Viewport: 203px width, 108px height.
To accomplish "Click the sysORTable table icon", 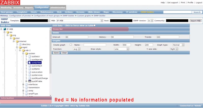I will (30, 81).
